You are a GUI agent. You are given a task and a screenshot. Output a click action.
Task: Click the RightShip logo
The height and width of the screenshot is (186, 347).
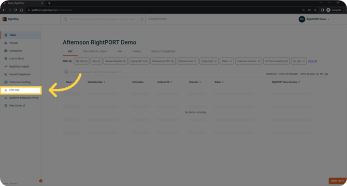click(11, 19)
